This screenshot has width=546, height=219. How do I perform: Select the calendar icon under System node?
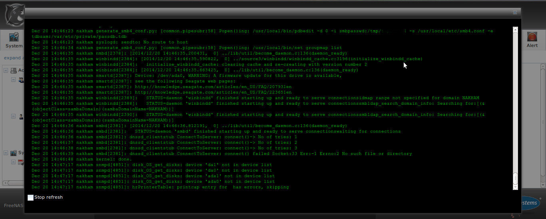click(x=21, y=162)
